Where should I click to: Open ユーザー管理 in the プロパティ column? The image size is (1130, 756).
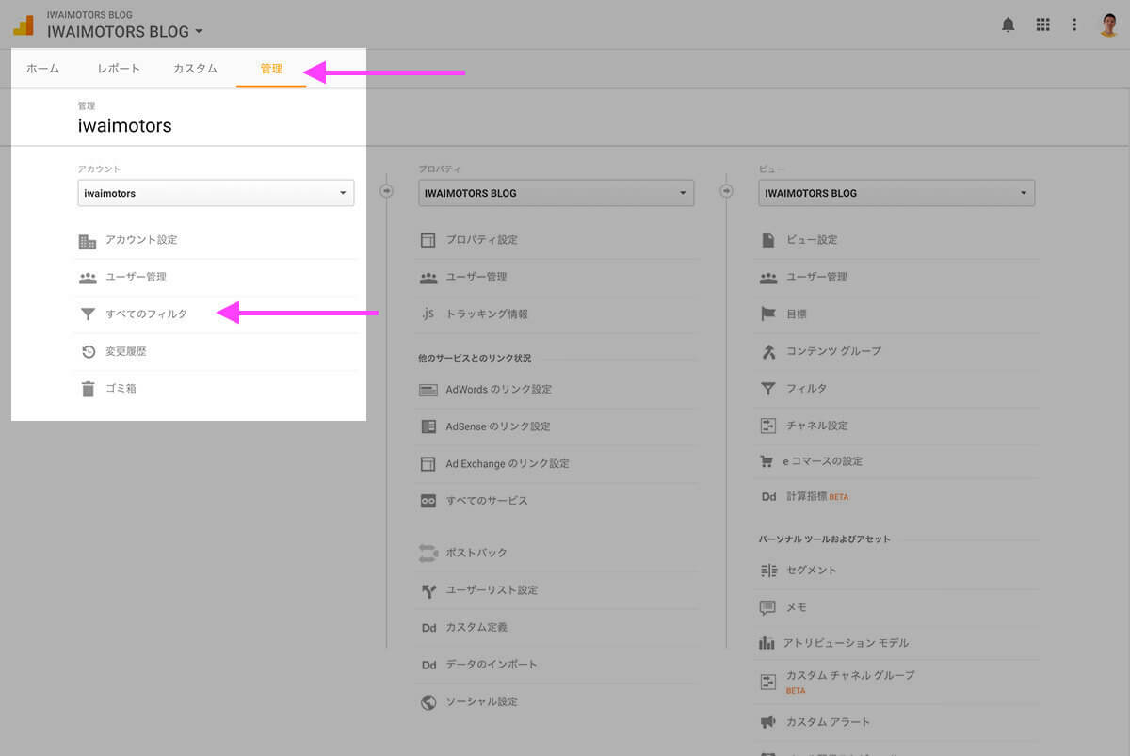coord(476,277)
